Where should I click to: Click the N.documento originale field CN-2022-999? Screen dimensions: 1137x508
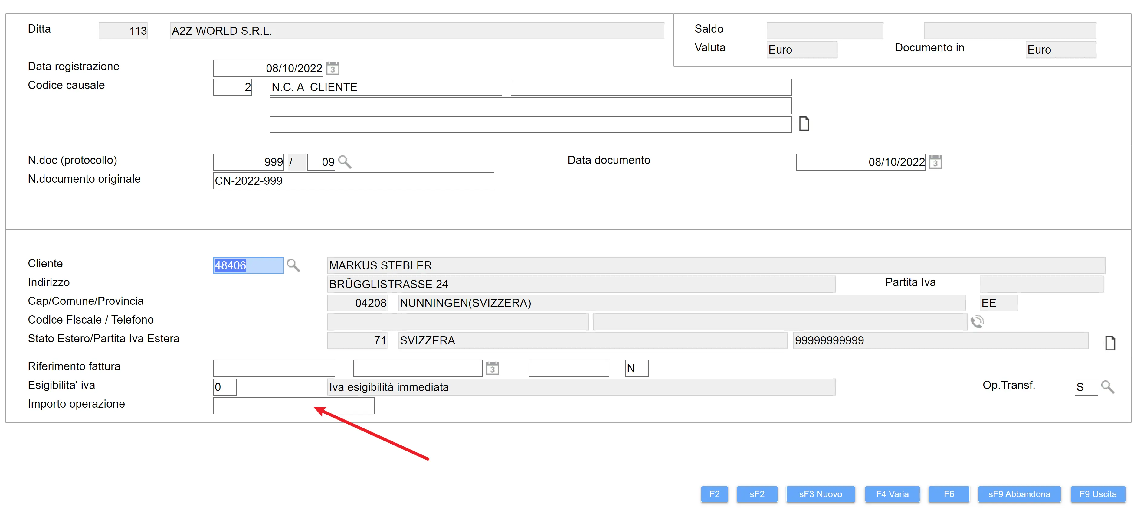(x=353, y=181)
